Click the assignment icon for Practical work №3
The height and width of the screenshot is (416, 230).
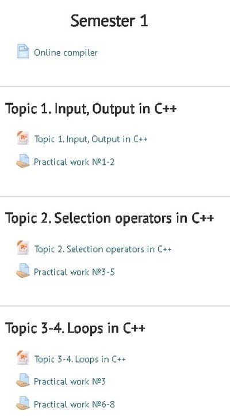coord(23,380)
